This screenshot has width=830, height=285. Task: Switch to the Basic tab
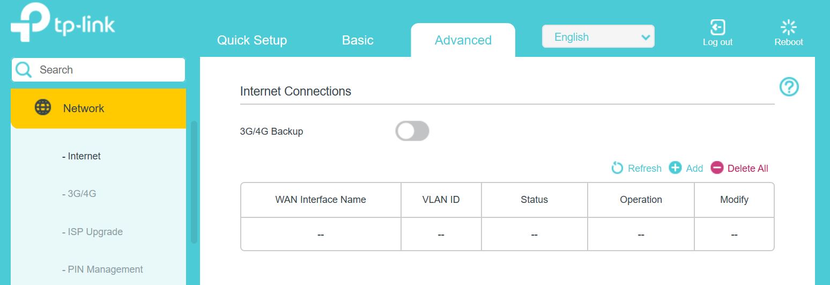point(358,40)
